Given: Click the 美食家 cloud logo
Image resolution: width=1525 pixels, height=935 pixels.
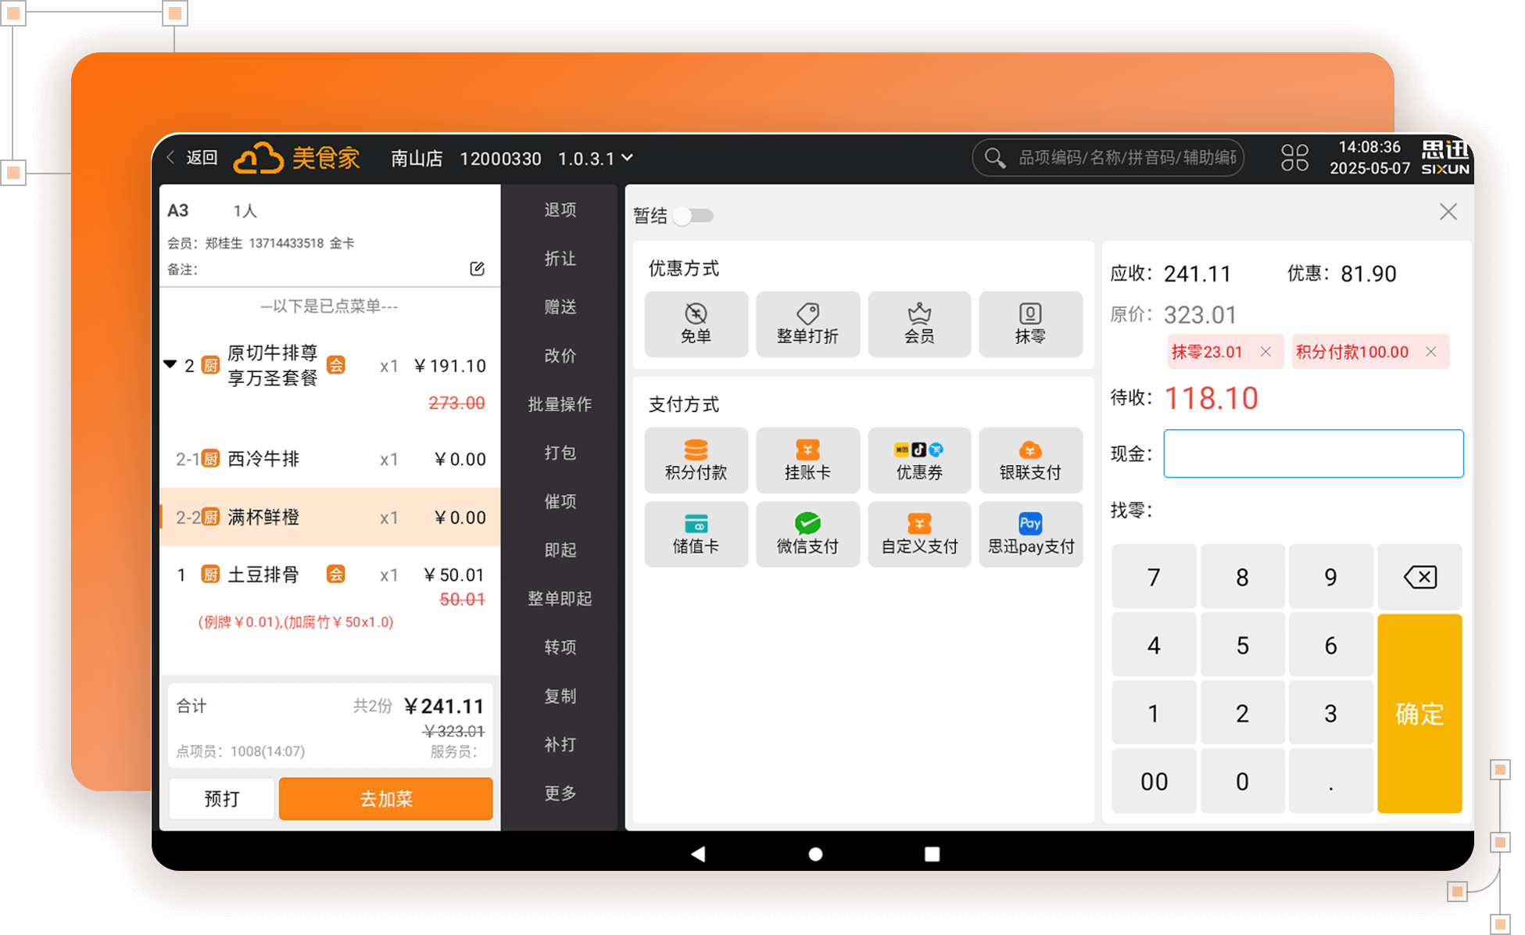Looking at the screenshot, I should [x=296, y=158].
